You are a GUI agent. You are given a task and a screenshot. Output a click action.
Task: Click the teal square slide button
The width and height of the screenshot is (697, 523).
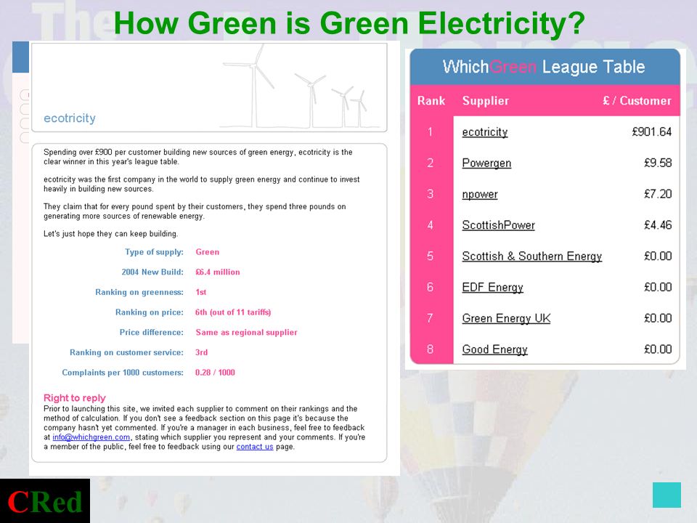[667, 495]
